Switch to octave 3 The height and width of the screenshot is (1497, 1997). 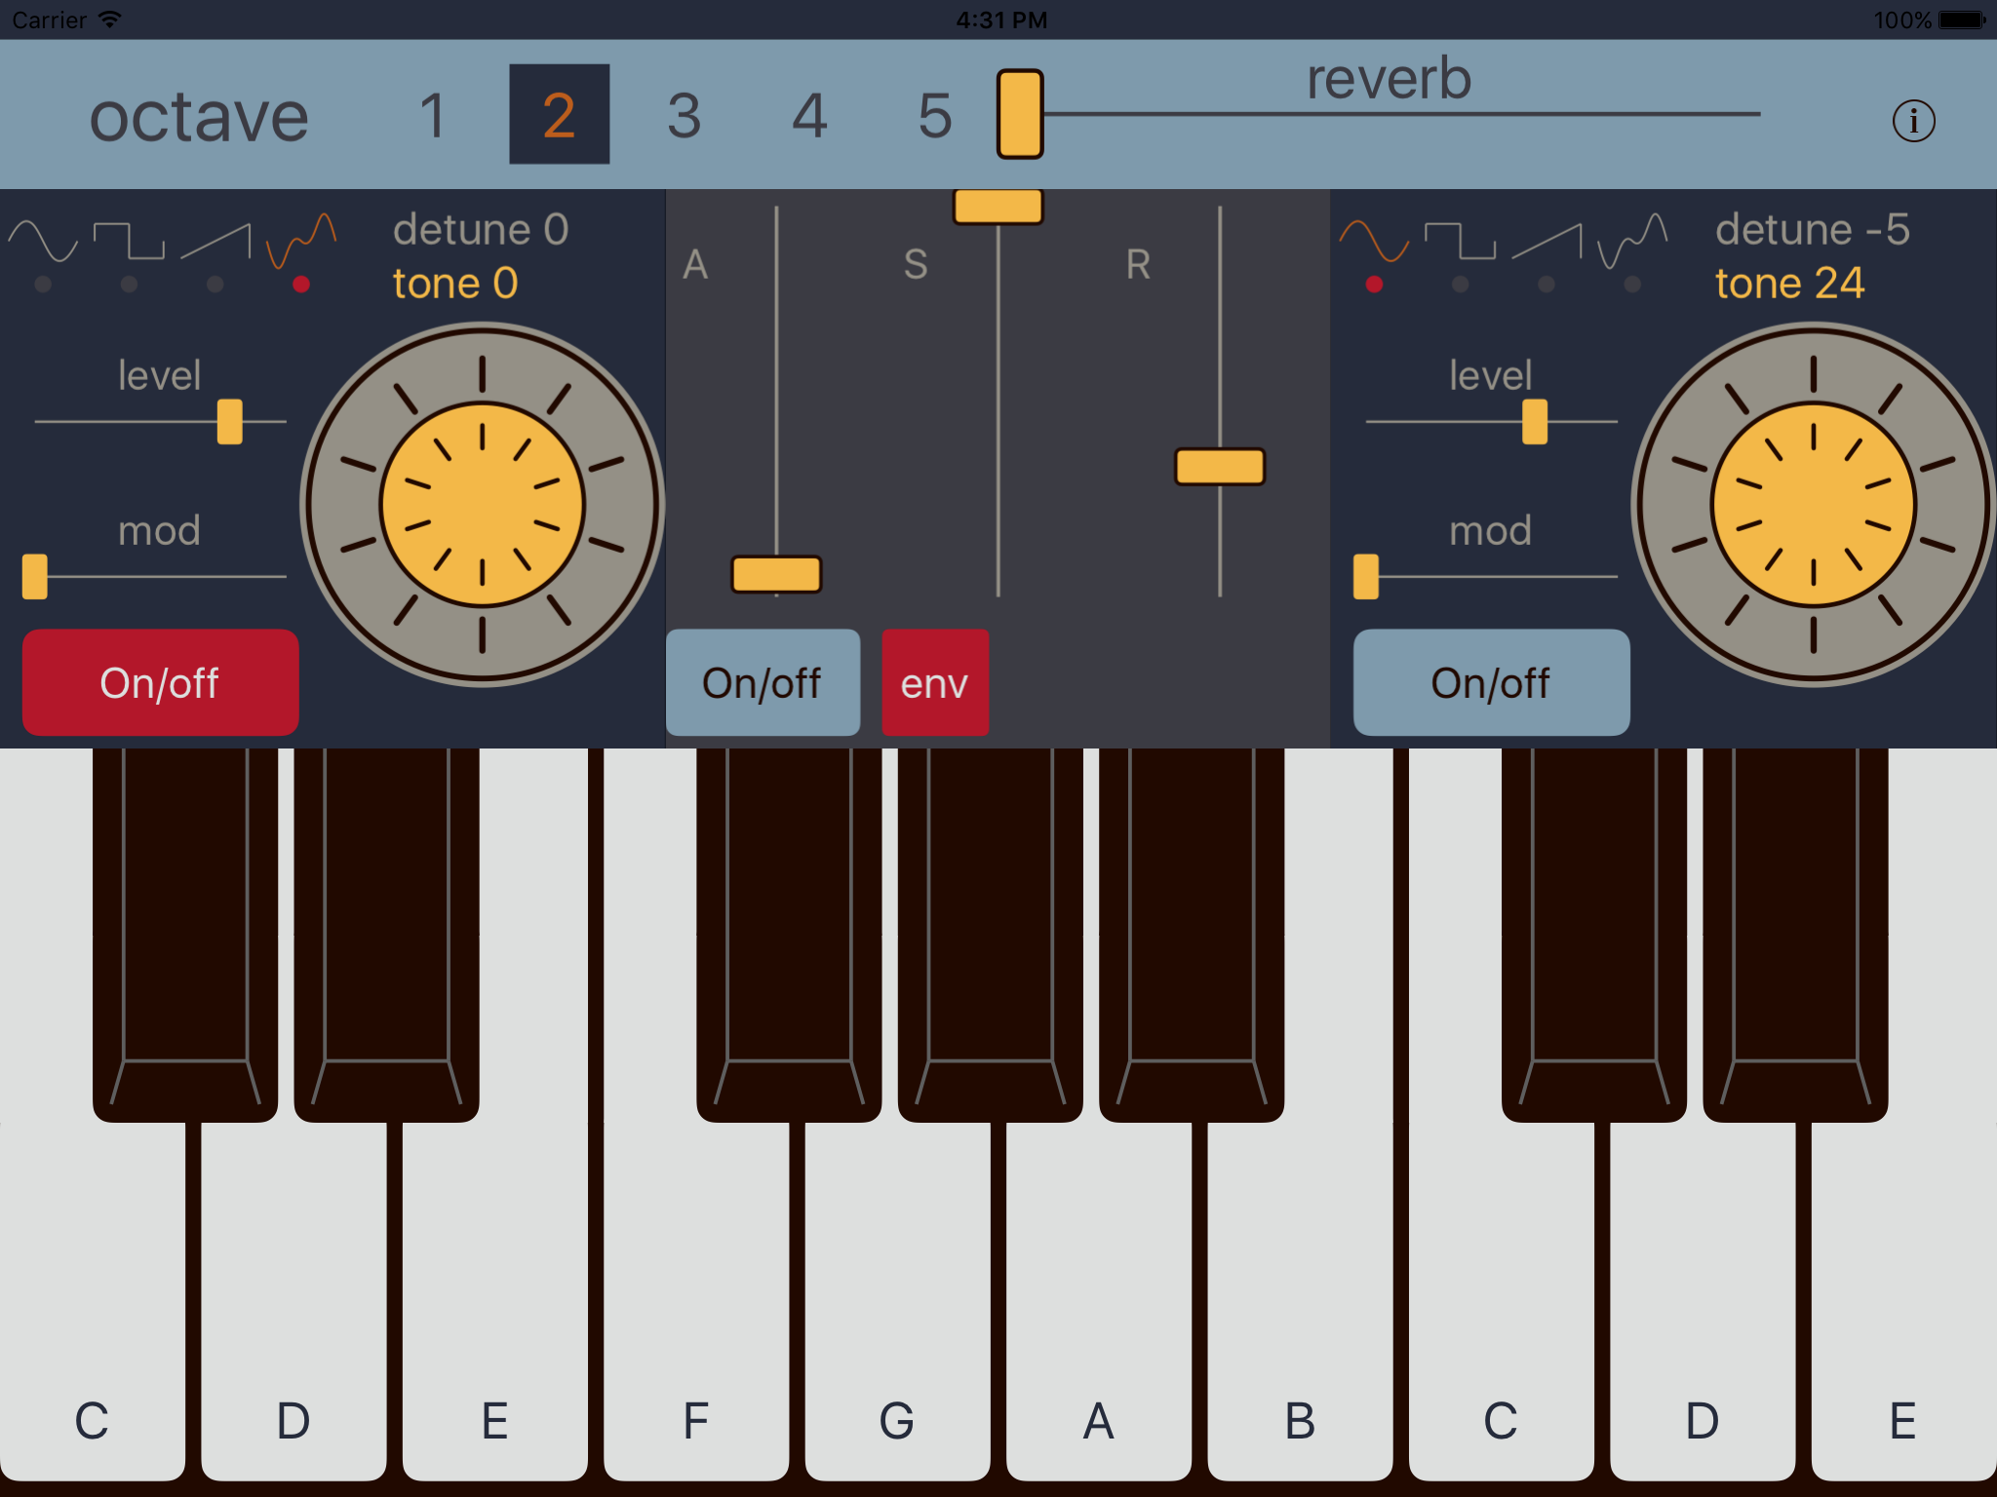tap(685, 115)
